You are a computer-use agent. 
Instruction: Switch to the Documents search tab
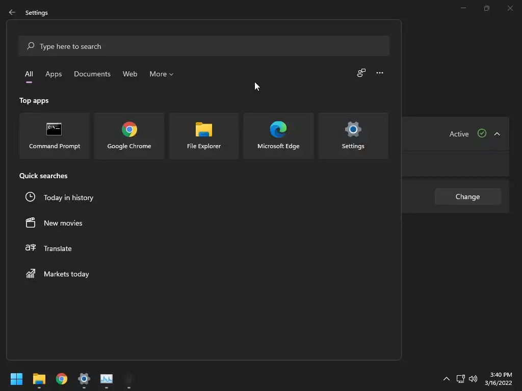click(92, 74)
